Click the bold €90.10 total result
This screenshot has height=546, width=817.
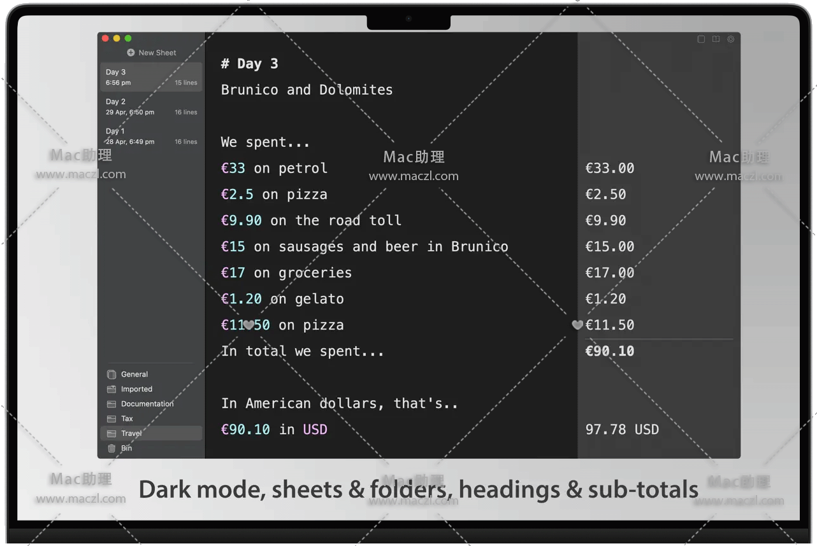[x=610, y=351]
